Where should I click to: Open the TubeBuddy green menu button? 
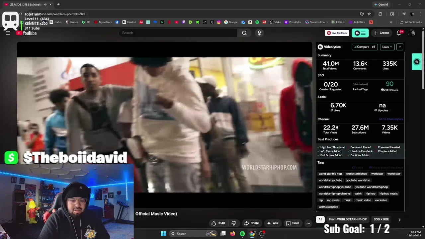360,33
